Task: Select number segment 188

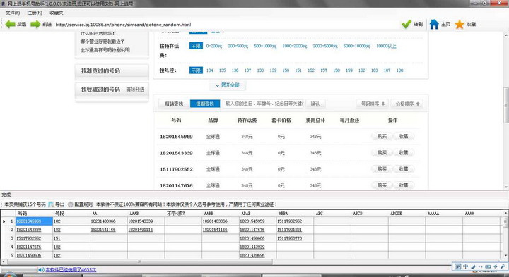Action: click(x=399, y=70)
